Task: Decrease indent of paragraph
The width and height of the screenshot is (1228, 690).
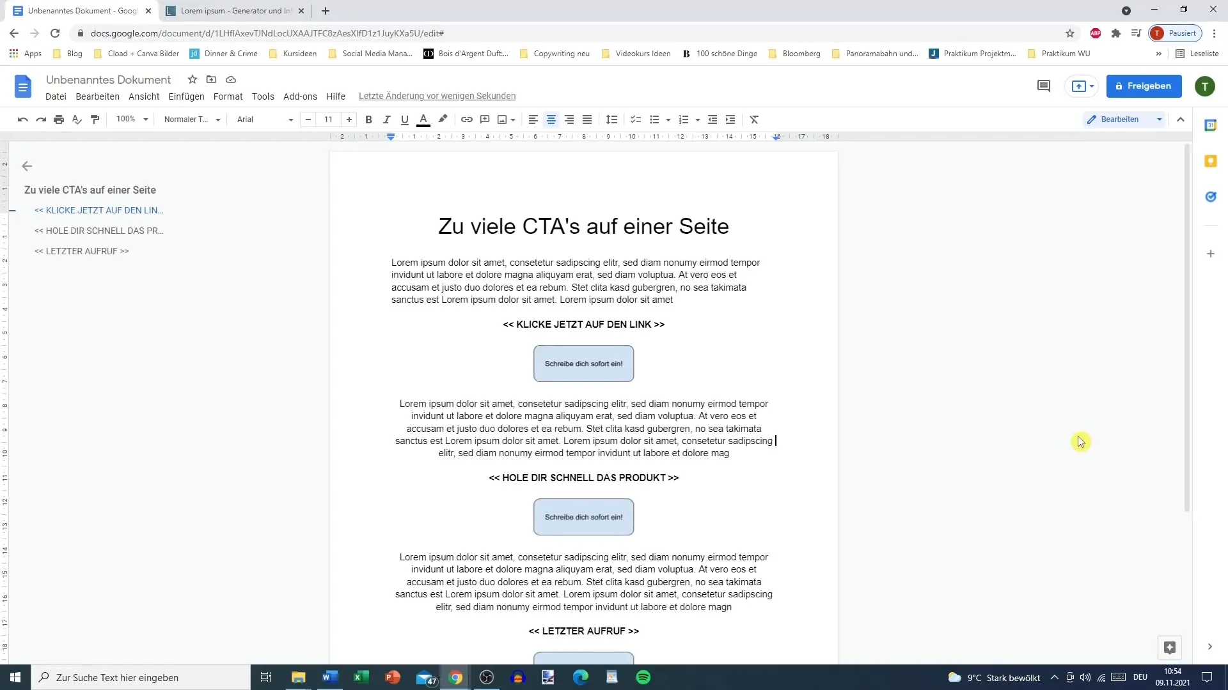Action: coord(712,119)
